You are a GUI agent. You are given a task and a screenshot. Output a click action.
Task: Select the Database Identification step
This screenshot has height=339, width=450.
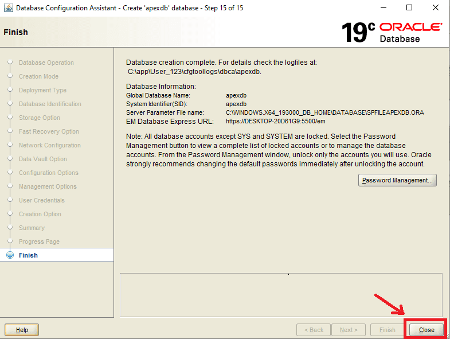pos(50,104)
